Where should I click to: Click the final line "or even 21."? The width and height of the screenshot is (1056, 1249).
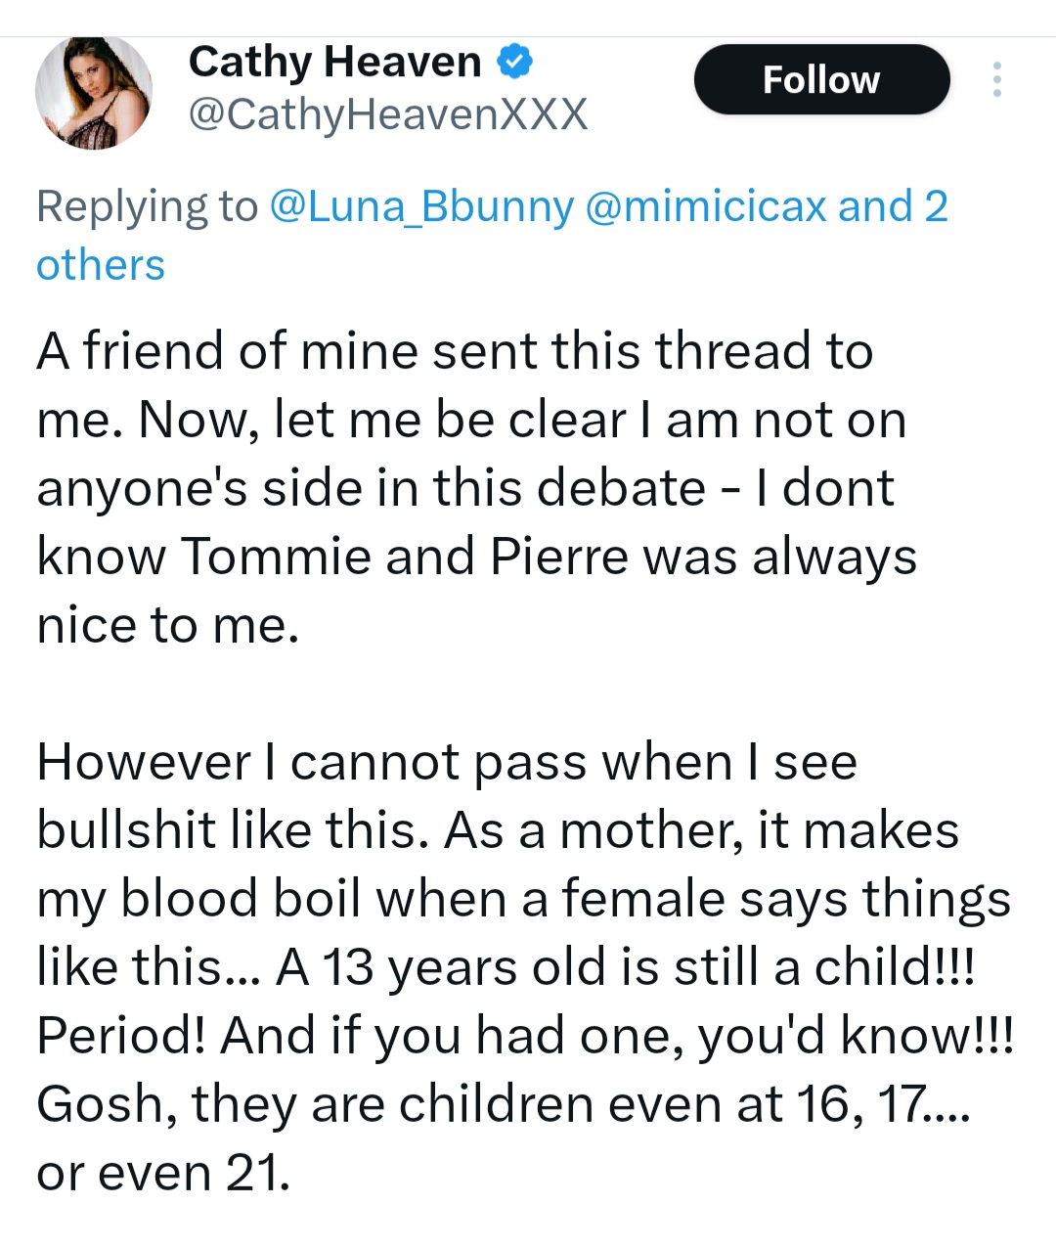click(163, 1173)
